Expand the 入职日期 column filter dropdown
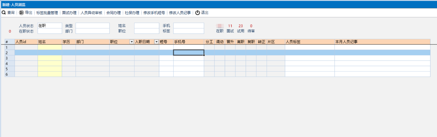Viewport: 437px width, 137px height. (157, 42)
